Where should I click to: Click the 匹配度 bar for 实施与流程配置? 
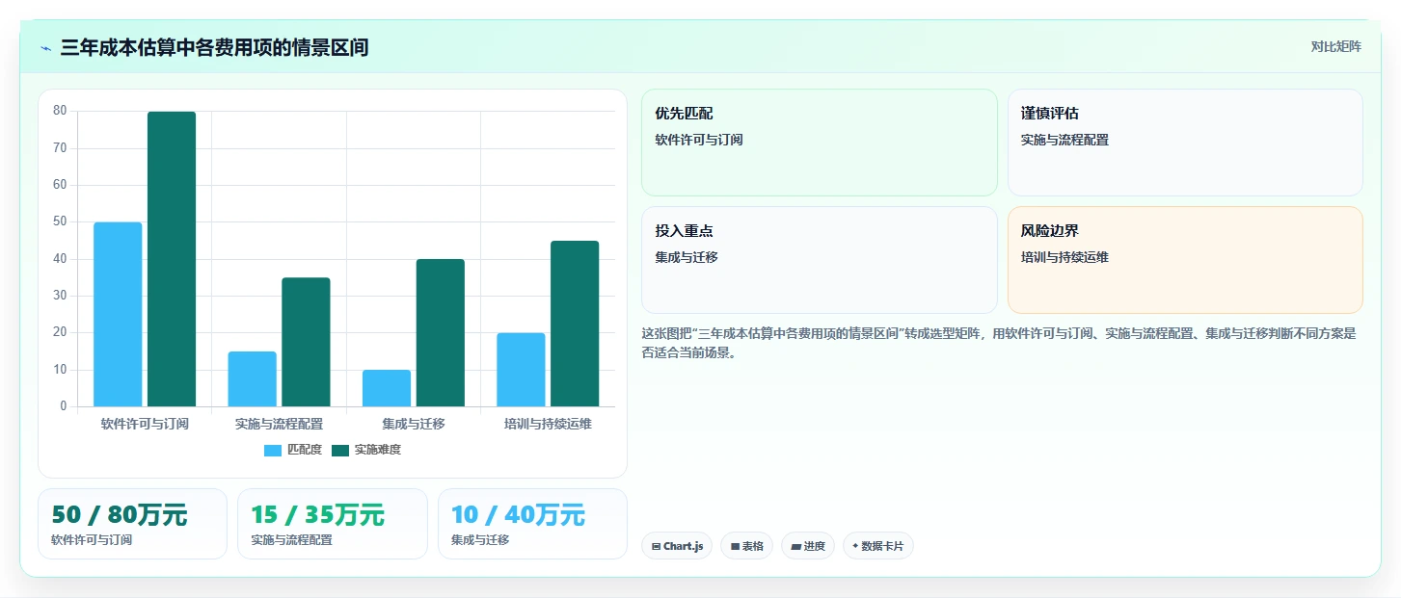pyautogui.click(x=252, y=378)
